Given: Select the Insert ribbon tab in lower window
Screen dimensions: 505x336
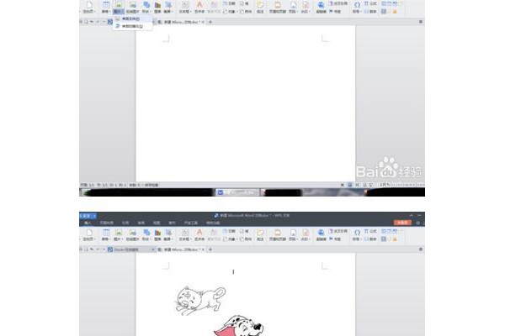Looking at the screenshot, I should coord(88,223).
